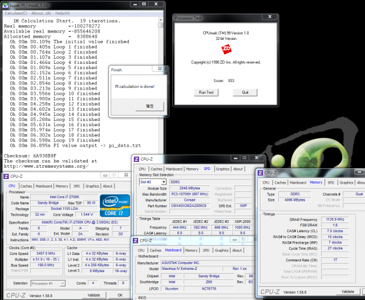
Task: Minimize the CPU-Z CPU tab window
Action: point(105,175)
